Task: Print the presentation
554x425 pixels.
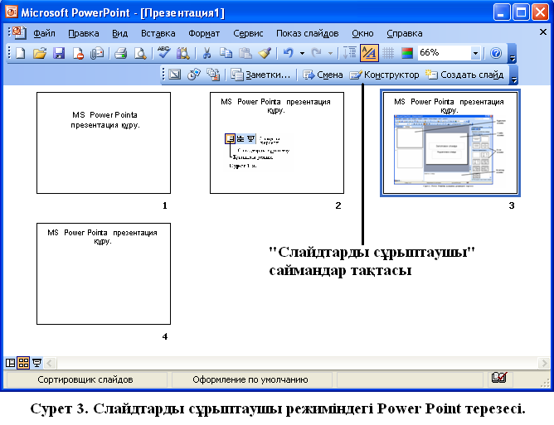Action: (x=121, y=53)
